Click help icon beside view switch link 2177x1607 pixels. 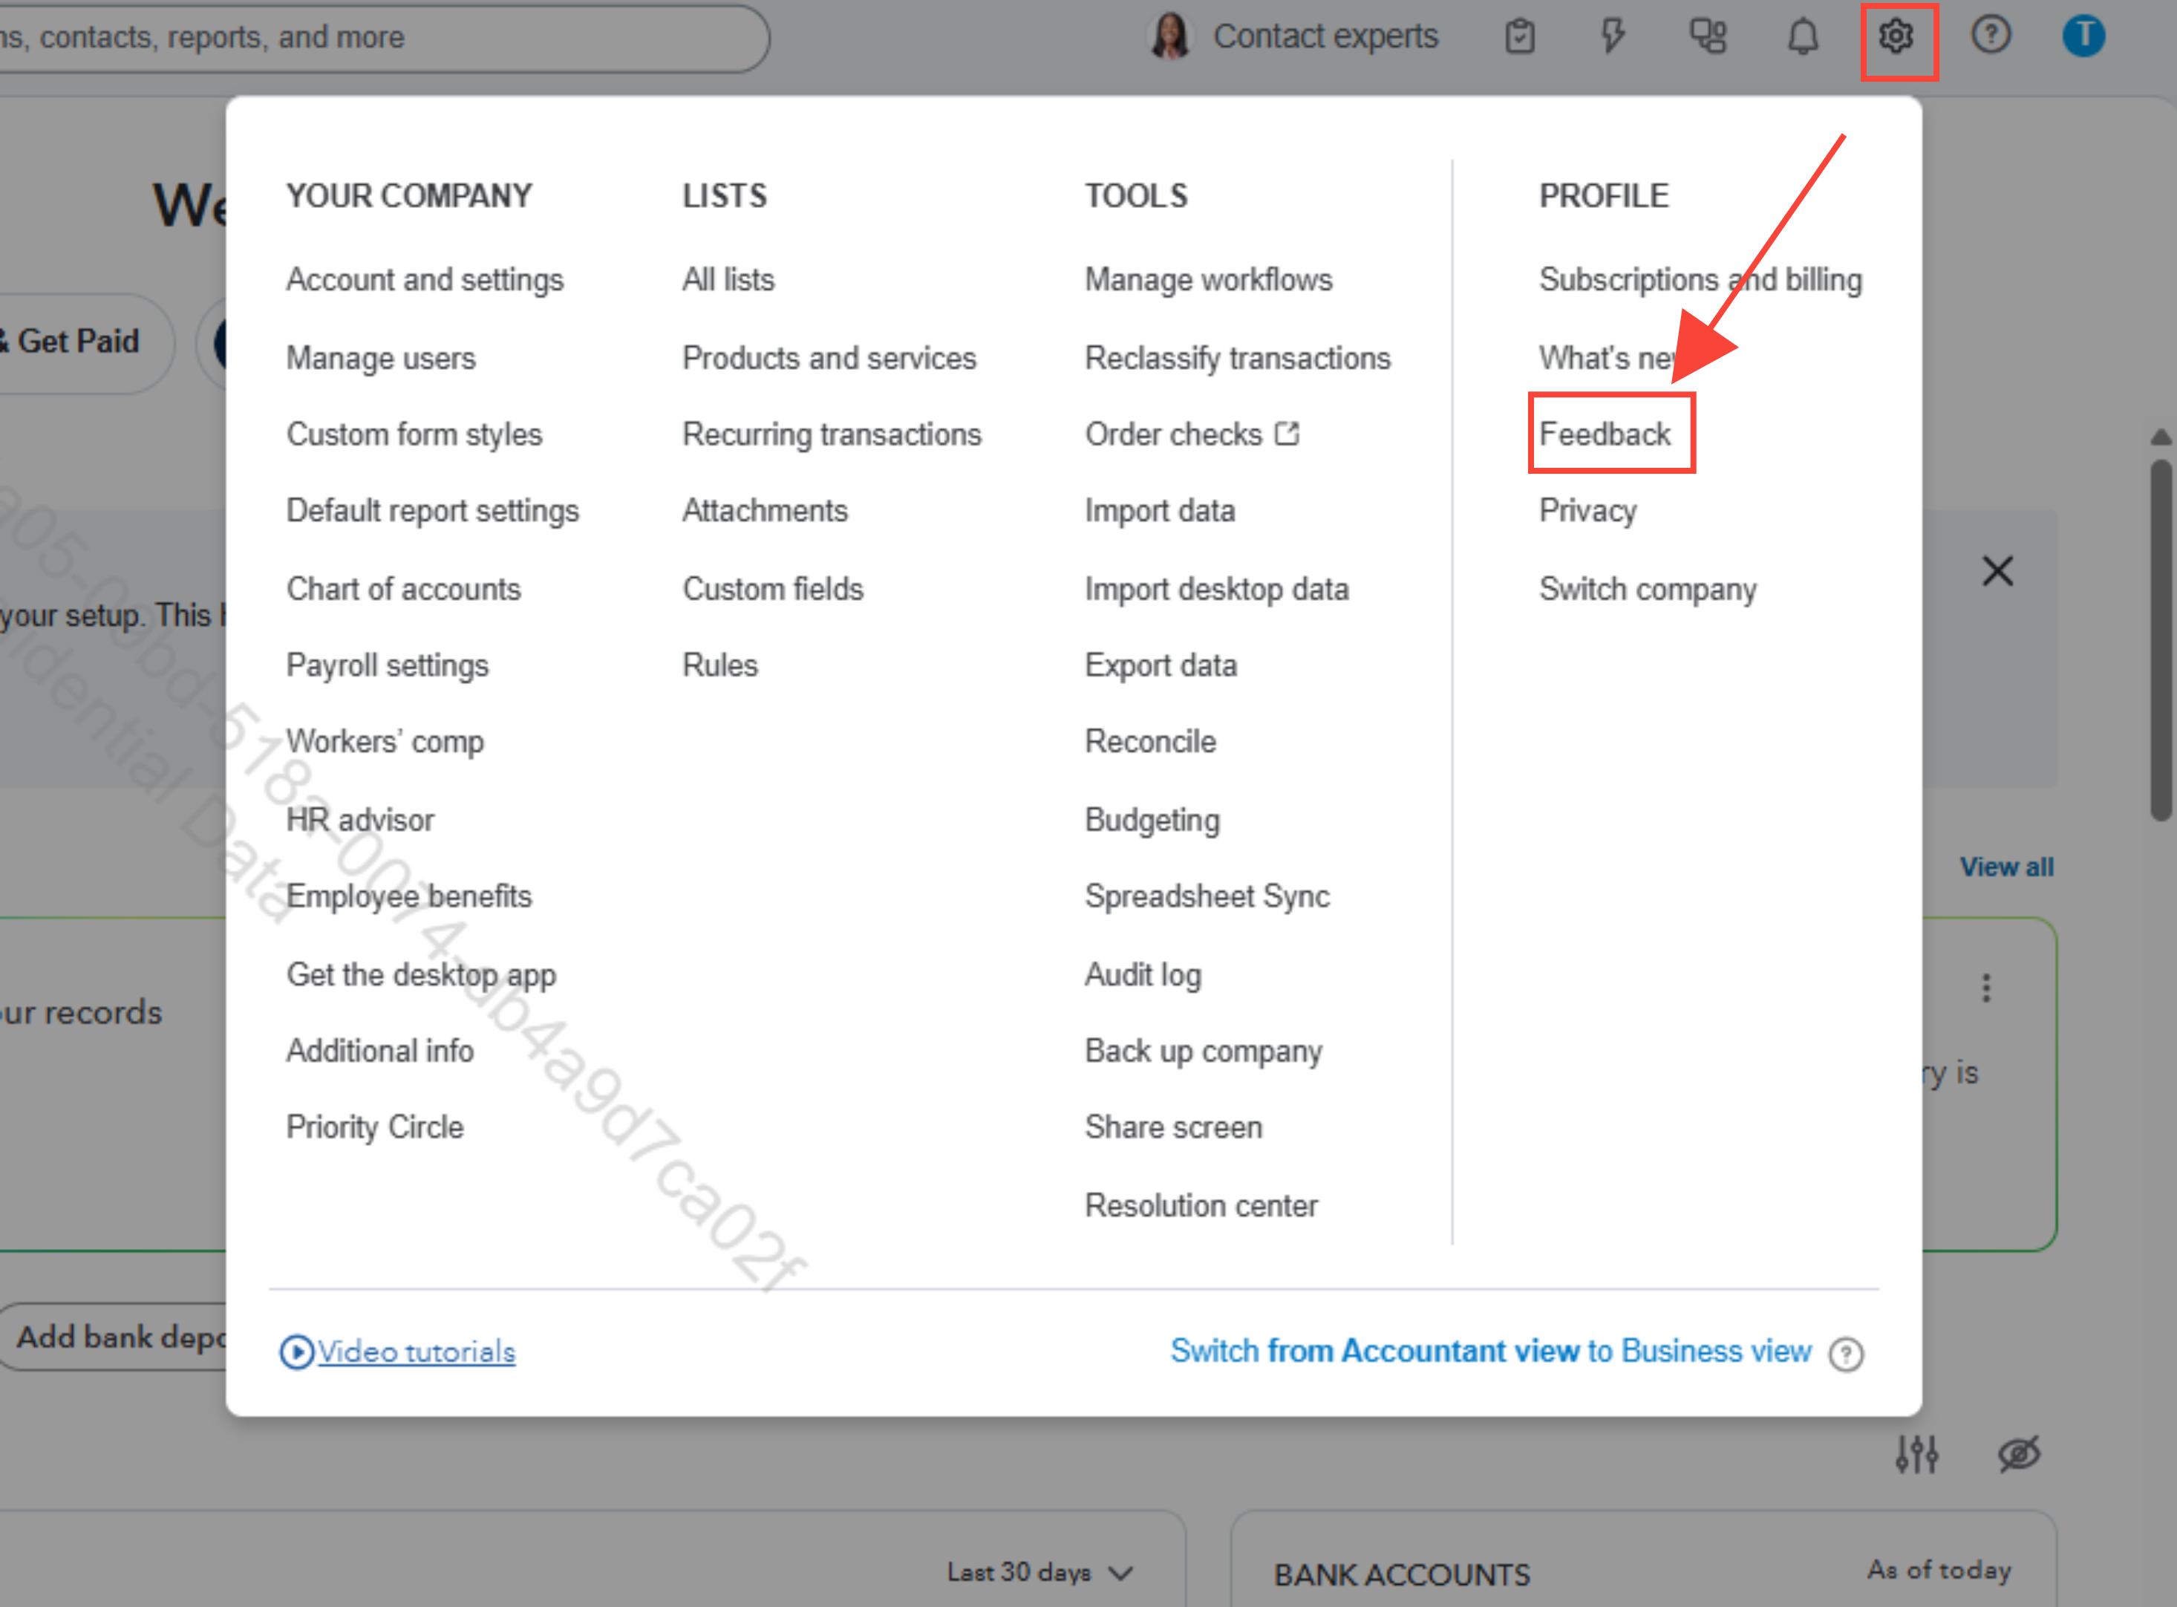[1845, 1353]
